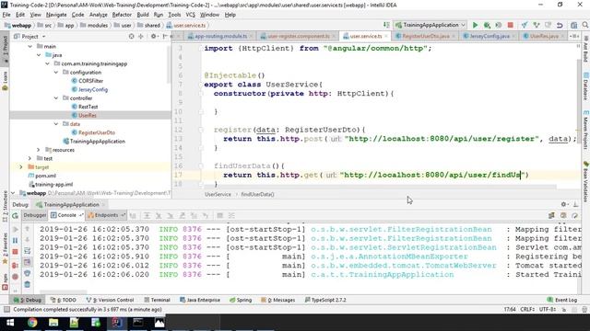590x331 pixels.
Task: Collapse the main folder
Action: pos(30,47)
